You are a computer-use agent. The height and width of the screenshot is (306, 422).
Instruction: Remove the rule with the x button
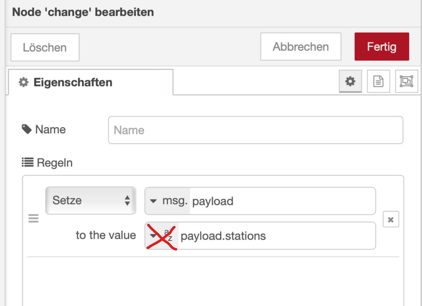click(391, 219)
